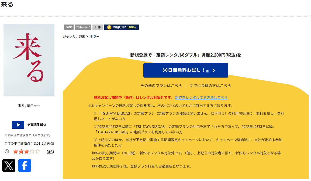The height and width of the screenshot is (181, 311).
Task: Rate the movie five stars
Action: (x=38, y=152)
